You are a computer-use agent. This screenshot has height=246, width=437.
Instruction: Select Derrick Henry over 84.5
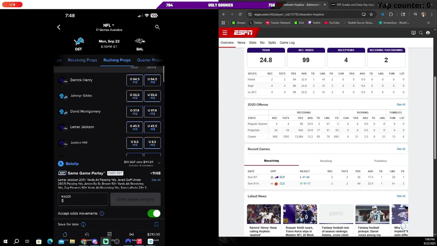pyautogui.click(x=135, y=80)
